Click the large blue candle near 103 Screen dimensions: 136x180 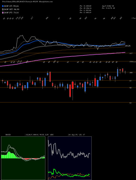(x=118, y=73)
